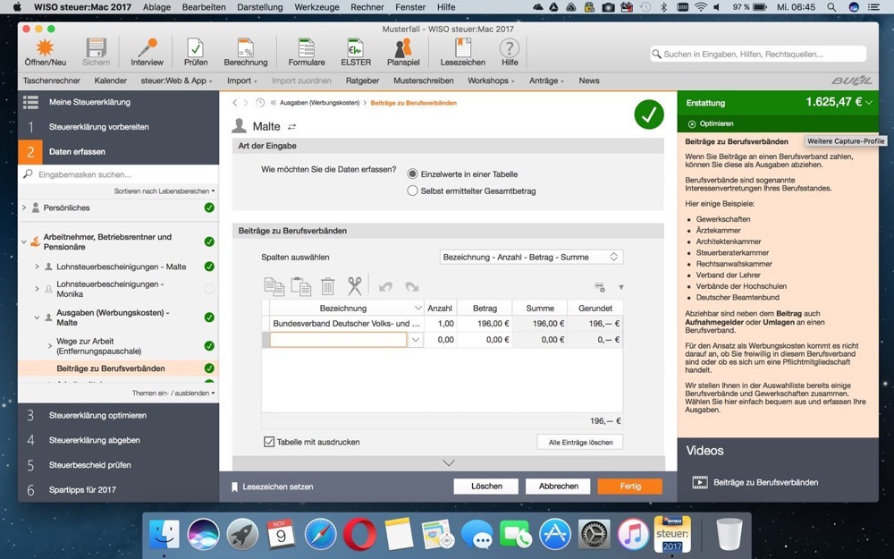
Task: Select 'Einzelwerte in einer Tabelle' option
Action: [412, 174]
